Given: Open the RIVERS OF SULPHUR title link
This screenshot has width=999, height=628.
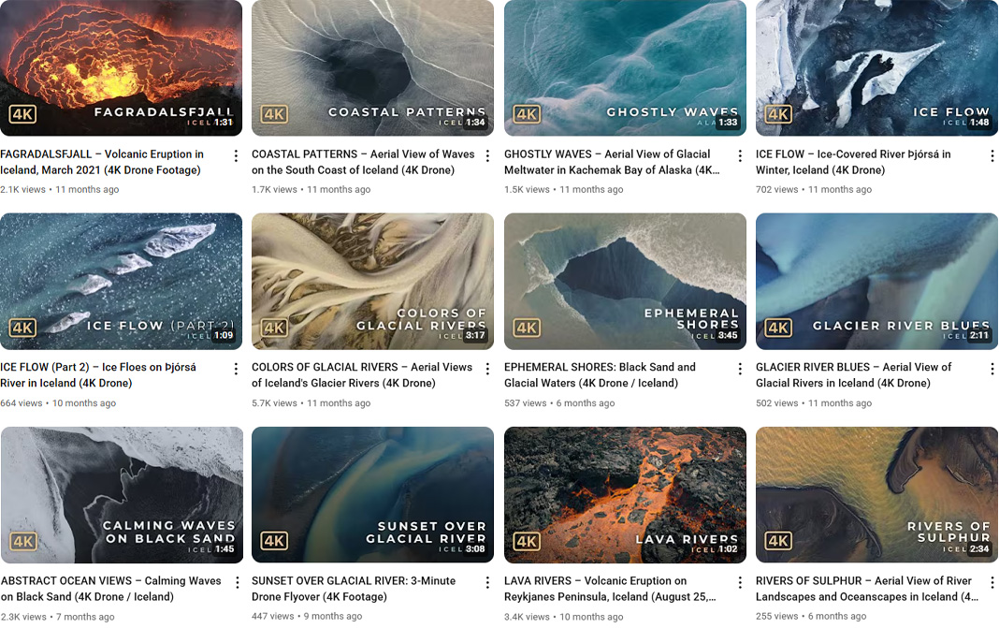Looking at the screenshot, I should 865,588.
